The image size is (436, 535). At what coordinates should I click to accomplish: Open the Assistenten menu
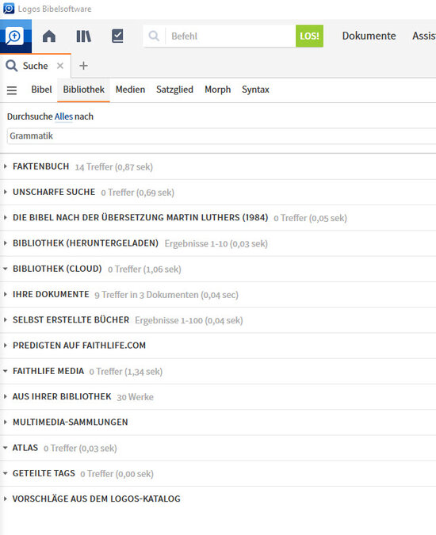point(424,36)
